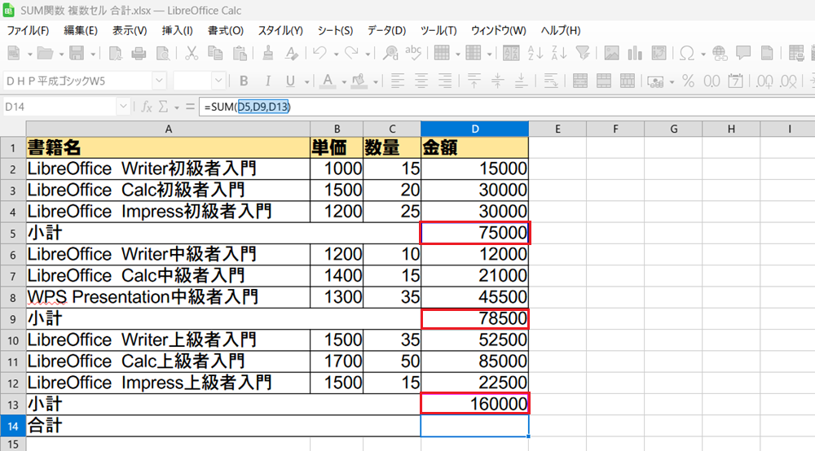
Task: Open the 編集(E) menu
Action: coord(81,31)
